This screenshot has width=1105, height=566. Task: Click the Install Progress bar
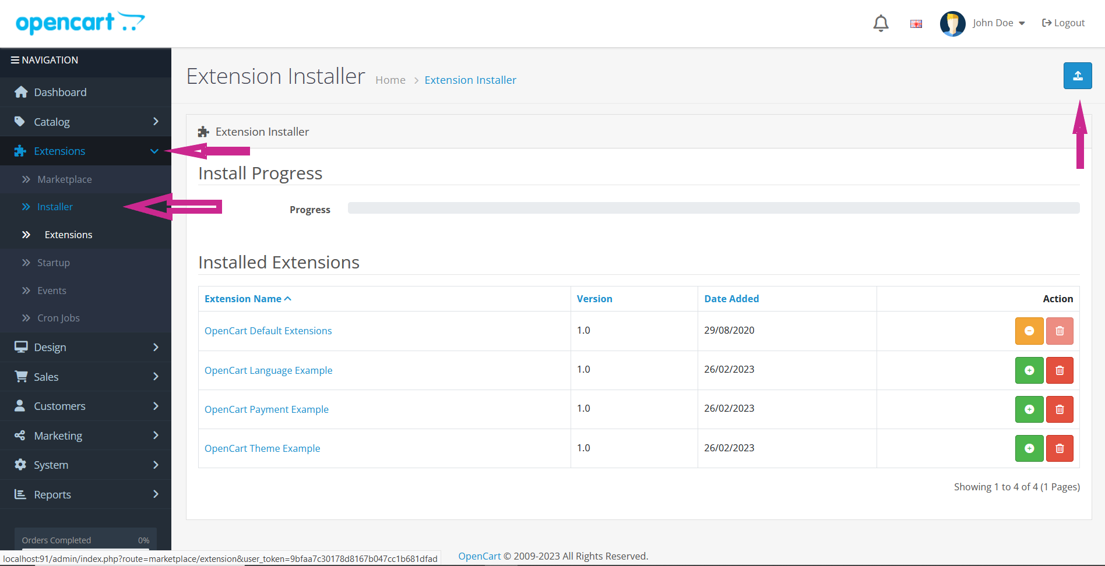click(x=713, y=208)
